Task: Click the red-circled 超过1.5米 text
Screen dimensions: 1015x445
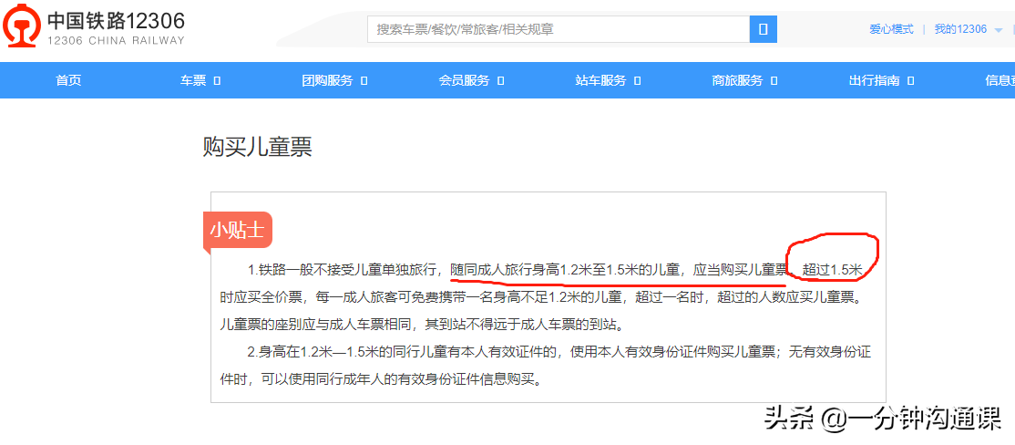Action: pos(832,270)
